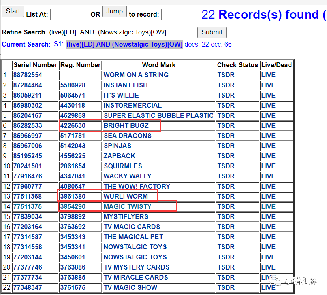Open registration number 3861380
Screen dimensions: 327x295
73,196
